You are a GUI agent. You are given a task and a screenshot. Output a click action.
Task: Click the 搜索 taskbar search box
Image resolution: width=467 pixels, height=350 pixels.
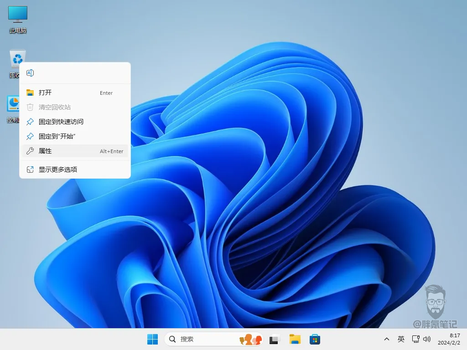coord(213,339)
